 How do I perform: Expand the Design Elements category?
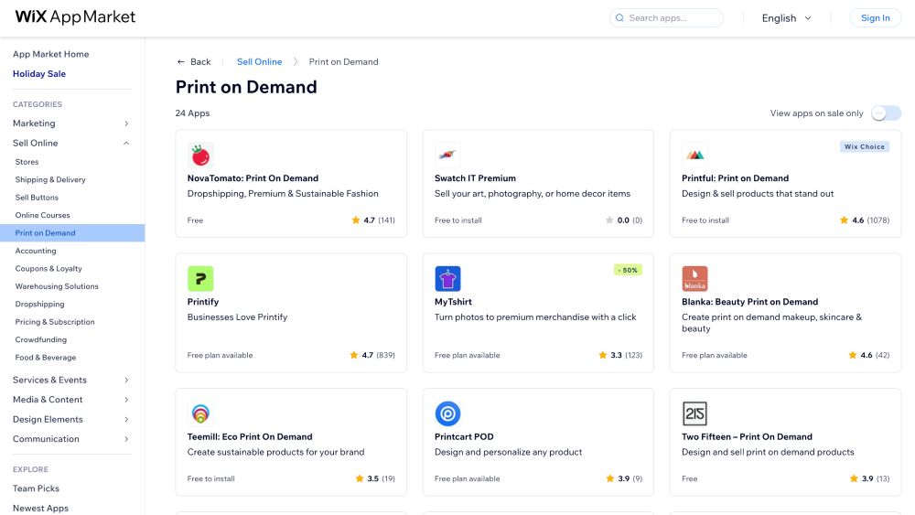coord(126,419)
